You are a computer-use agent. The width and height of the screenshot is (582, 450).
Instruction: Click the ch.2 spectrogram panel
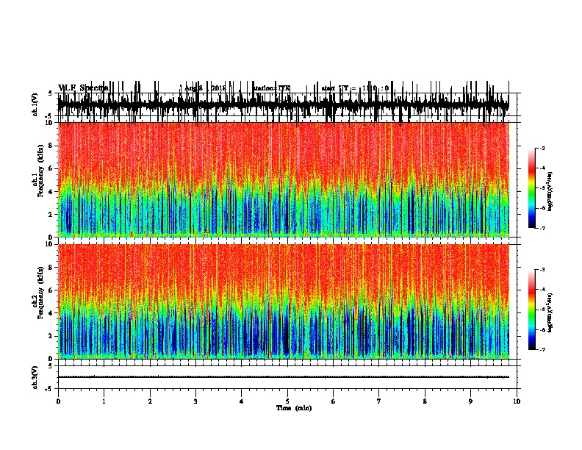click(x=283, y=301)
